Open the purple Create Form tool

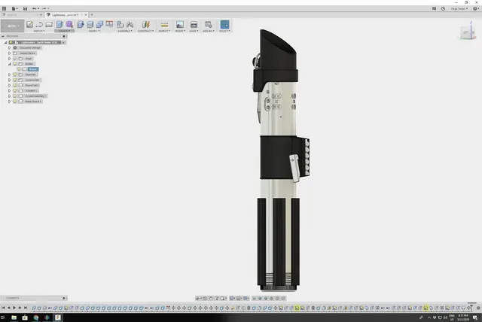click(69, 25)
